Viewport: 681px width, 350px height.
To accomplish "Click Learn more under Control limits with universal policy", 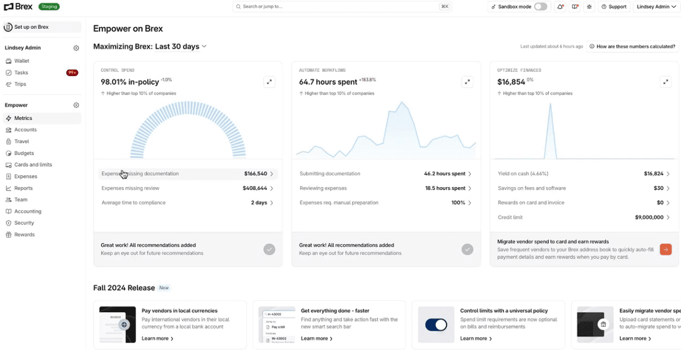I will pyautogui.click(x=476, y=339).
